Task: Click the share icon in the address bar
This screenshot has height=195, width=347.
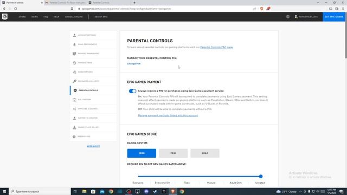Action: tap(254, 9)
